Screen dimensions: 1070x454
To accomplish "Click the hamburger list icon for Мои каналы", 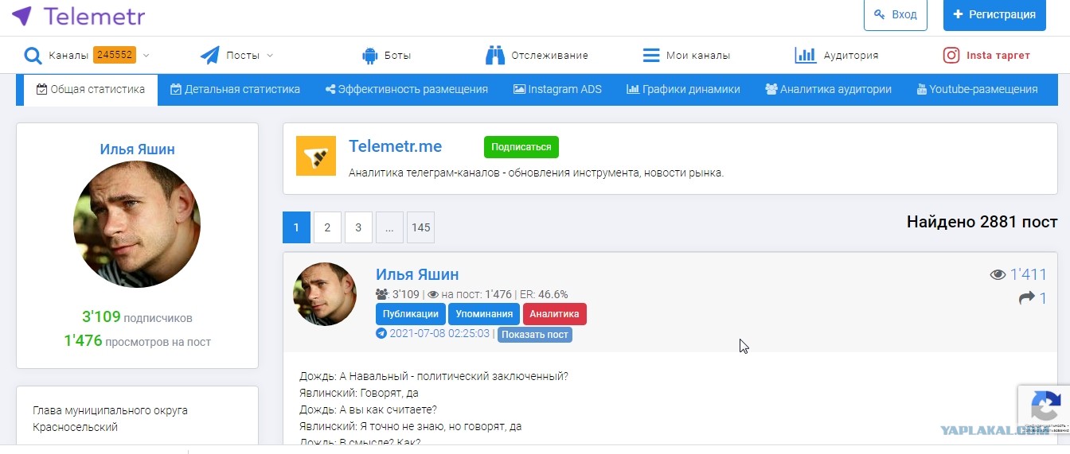I will tap(651, 56).
